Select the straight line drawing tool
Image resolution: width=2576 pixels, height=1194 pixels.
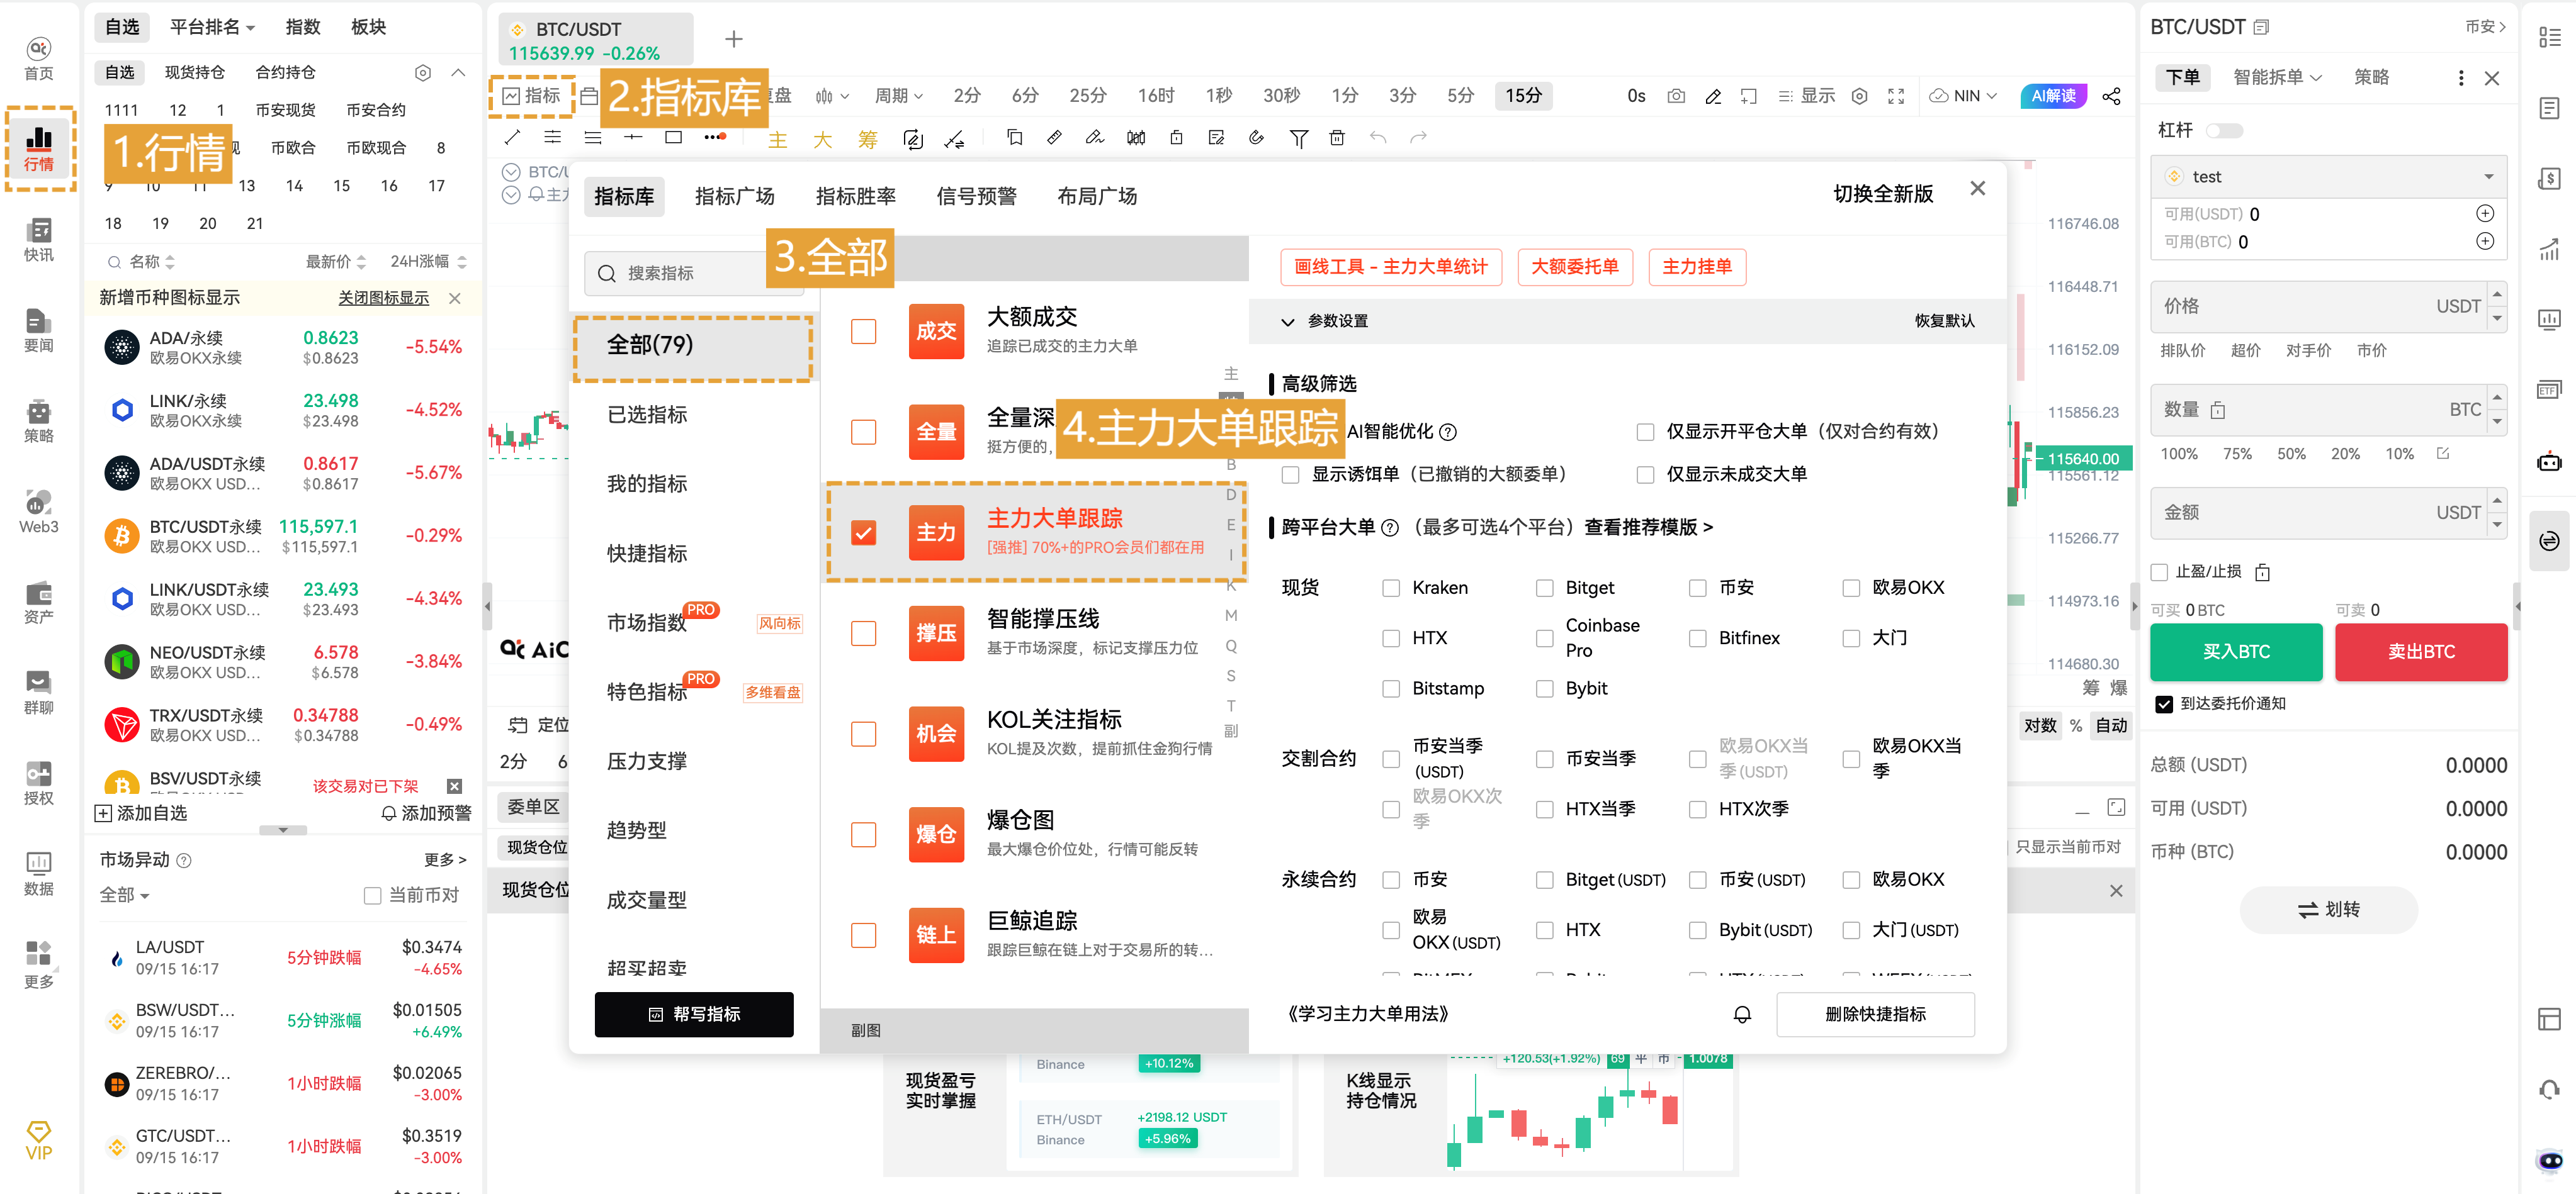click(x=512, y=138)
